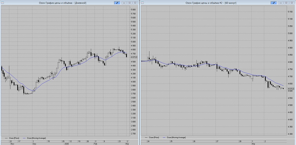Screen dimensions: 296x145
Task: Click the blue Moving Average line swatch in Дневной legend
Action: point(24,138)
